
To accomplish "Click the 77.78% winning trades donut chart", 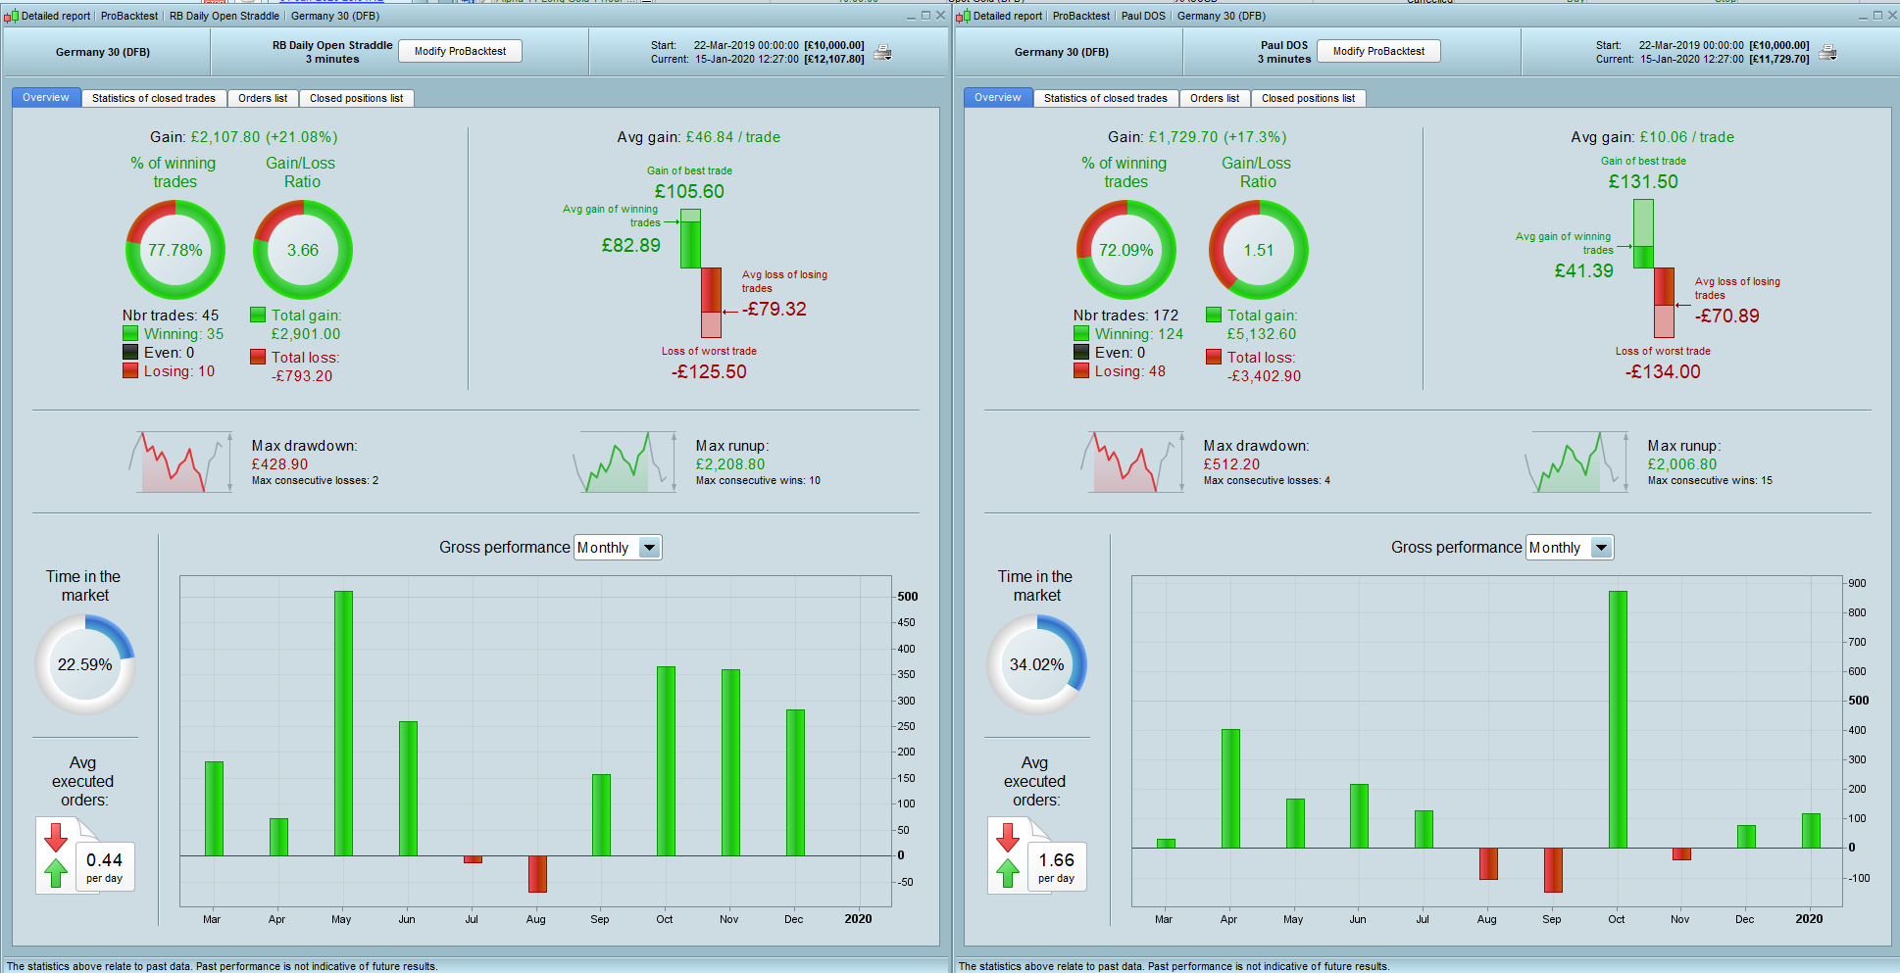I will [175, 250].
